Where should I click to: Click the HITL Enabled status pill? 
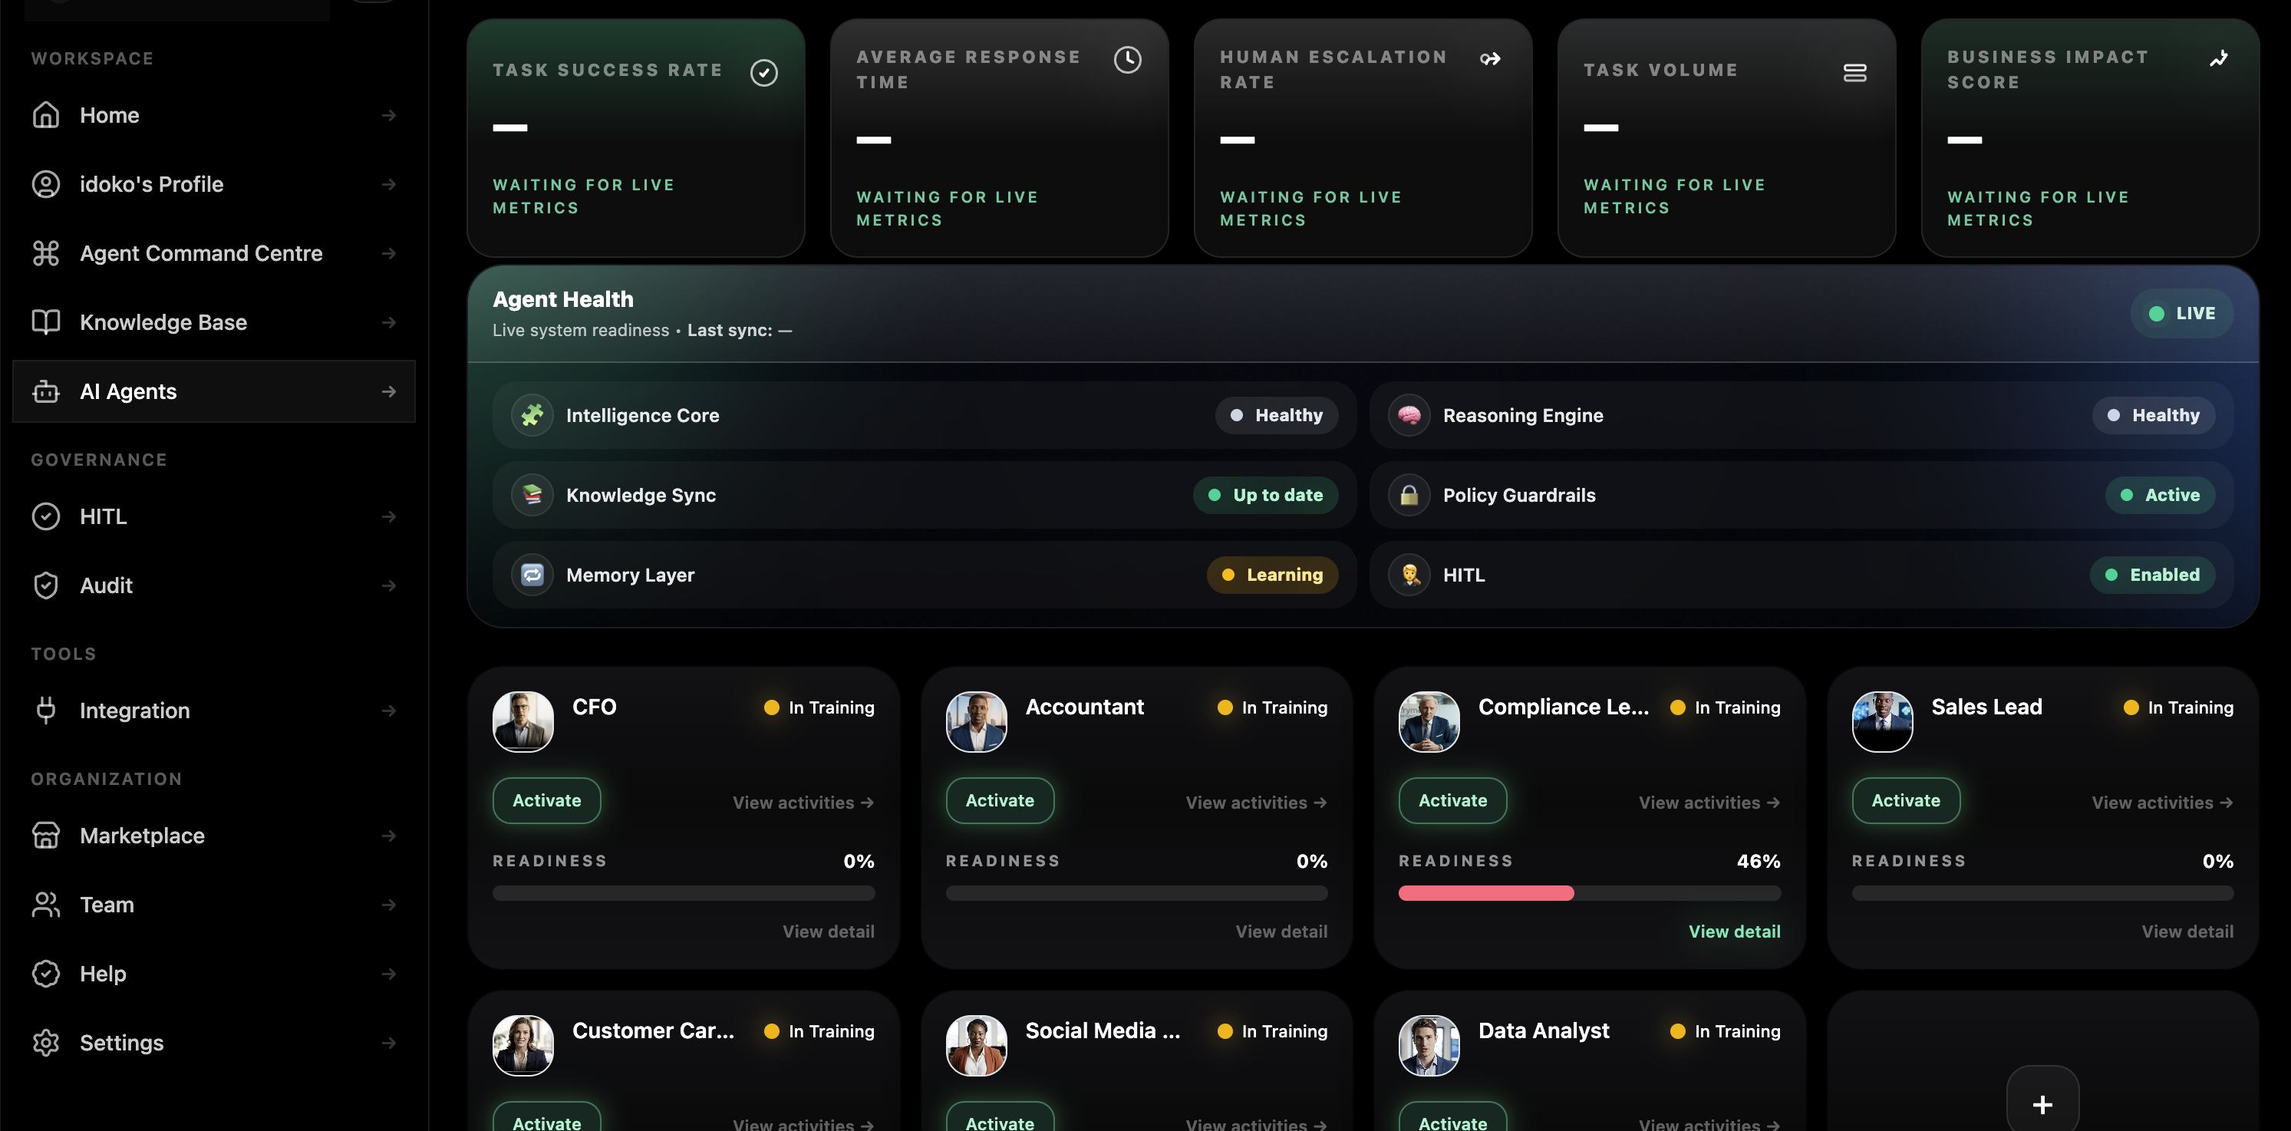tap(2152, 575)
